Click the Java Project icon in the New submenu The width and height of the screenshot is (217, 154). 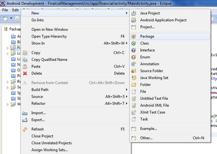(134, 13)
